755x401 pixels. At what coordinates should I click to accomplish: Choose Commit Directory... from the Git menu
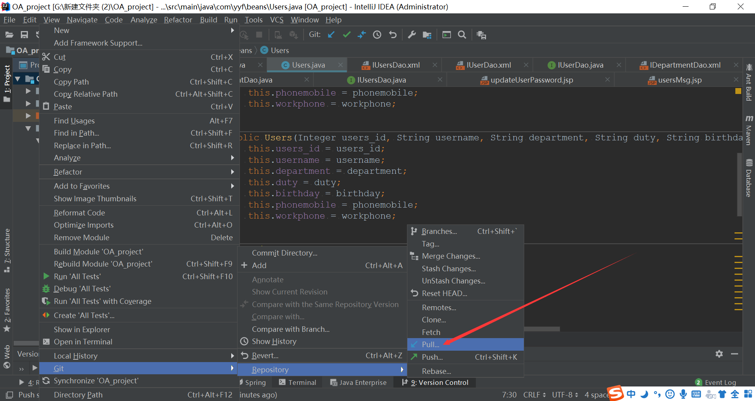[322, 253]
